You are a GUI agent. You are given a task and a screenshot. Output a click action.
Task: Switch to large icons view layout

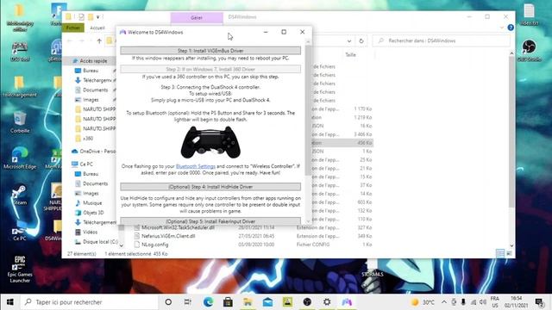pyautogui.click(x=509, y=253)
